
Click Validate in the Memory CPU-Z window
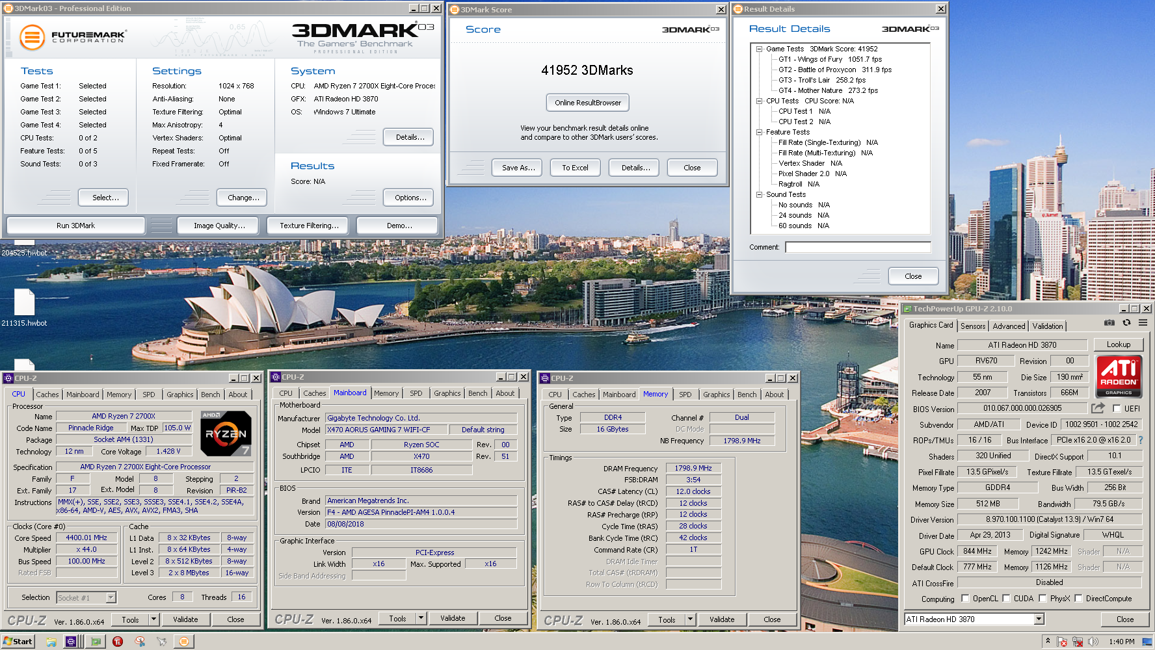[x=722, y=619]
